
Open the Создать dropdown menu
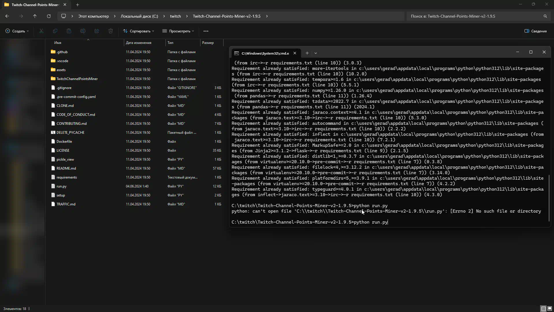point(17,31)
